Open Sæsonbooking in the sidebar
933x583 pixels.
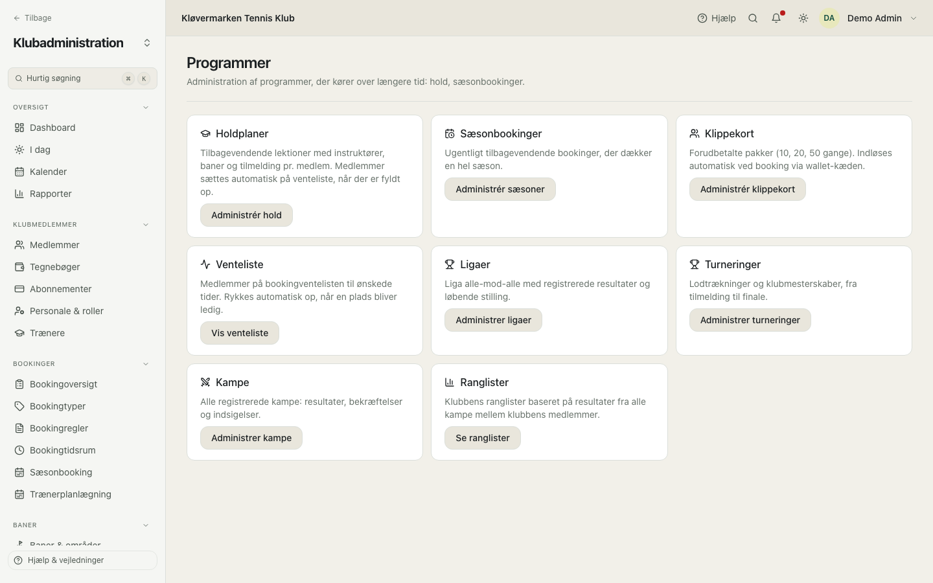click(x=82, y=472)
